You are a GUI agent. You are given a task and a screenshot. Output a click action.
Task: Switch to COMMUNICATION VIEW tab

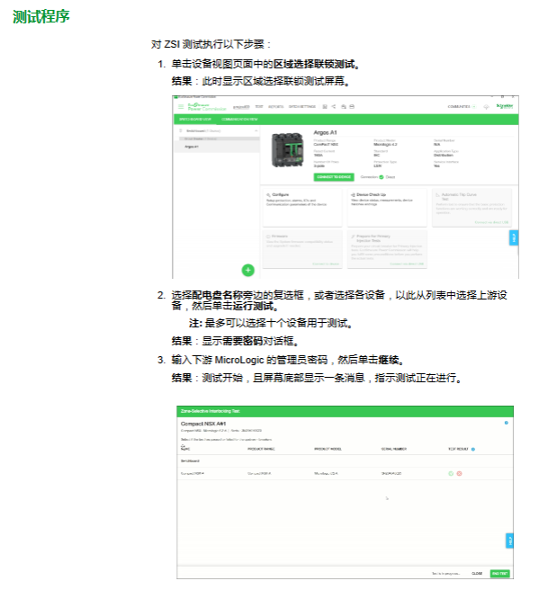(x=239, y=120)
